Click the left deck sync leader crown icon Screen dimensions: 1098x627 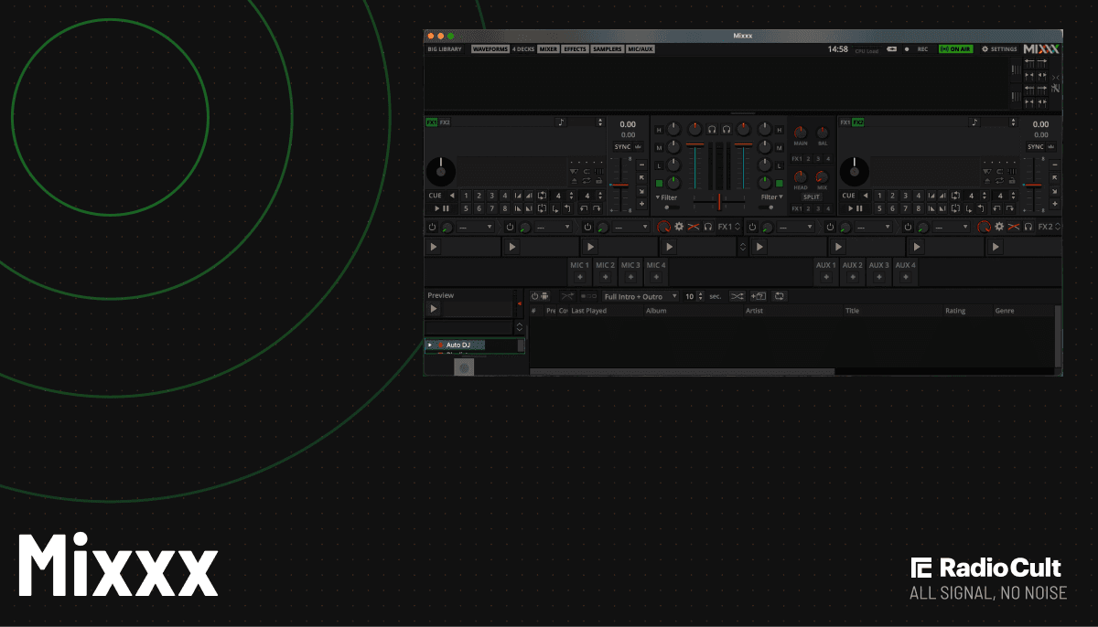639,146
